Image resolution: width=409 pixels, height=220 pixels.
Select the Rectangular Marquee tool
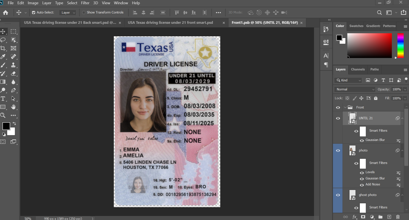coord(13,31)
